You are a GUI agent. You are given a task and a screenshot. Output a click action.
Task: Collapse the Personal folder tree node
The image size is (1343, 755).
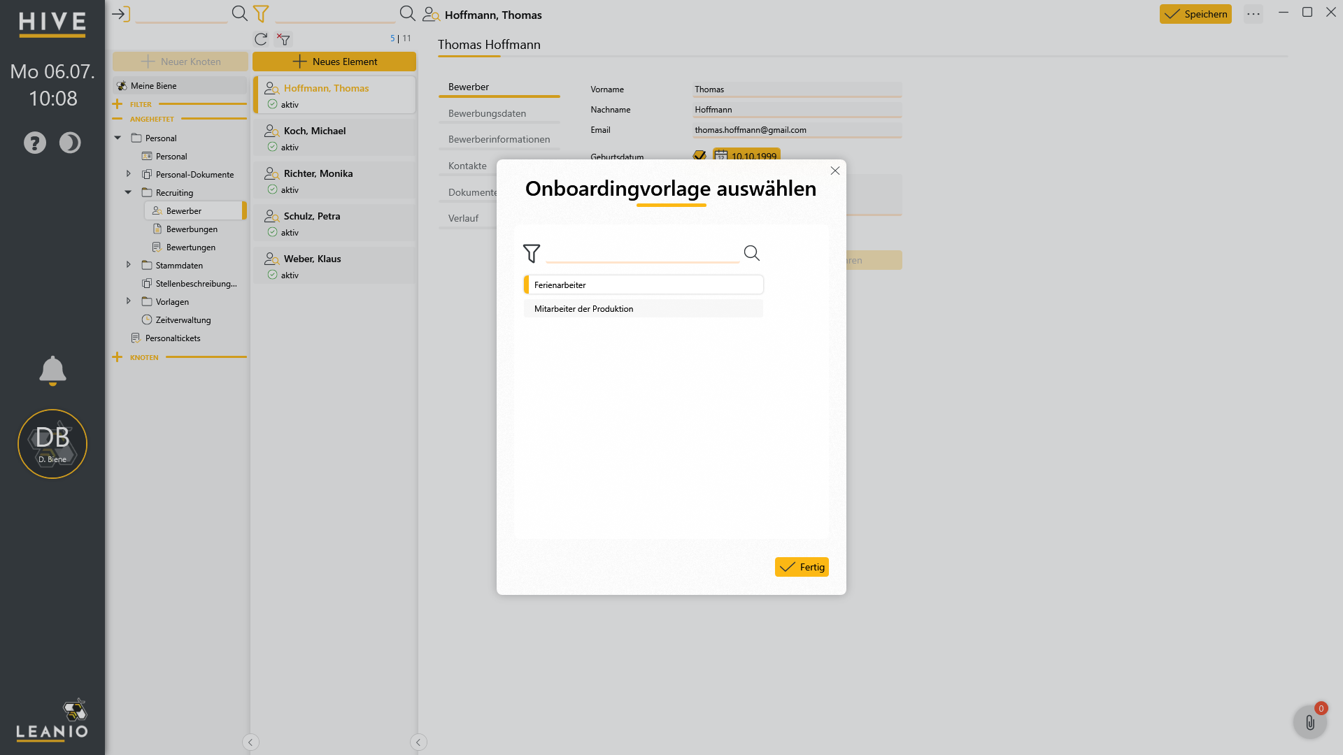click(x=118, y=138)
